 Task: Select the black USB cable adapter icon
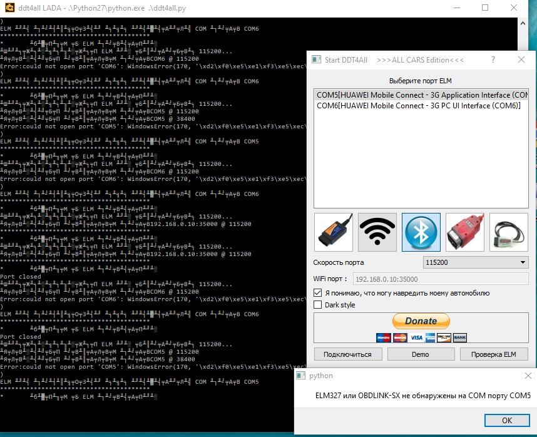point(508,232)
